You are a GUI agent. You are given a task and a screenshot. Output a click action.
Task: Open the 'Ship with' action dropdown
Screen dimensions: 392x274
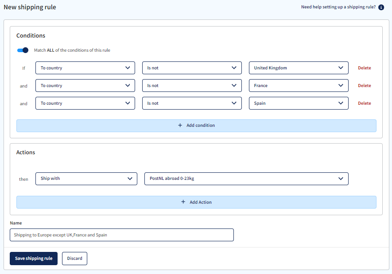tap(86, 179)
